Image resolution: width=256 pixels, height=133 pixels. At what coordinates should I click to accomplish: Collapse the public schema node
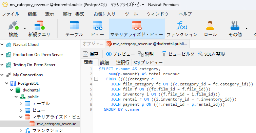click(x=16, y=97)
